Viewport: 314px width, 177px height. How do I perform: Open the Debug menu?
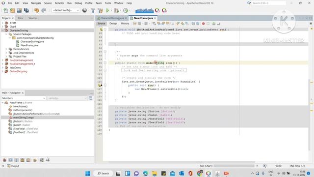tap(78, 3)
